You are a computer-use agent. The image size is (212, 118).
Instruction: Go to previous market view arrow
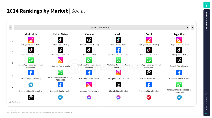click(11, 27)
